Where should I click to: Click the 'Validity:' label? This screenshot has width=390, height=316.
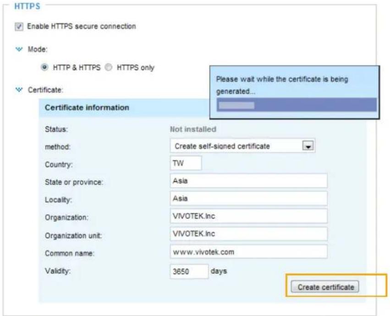[58, 271]
